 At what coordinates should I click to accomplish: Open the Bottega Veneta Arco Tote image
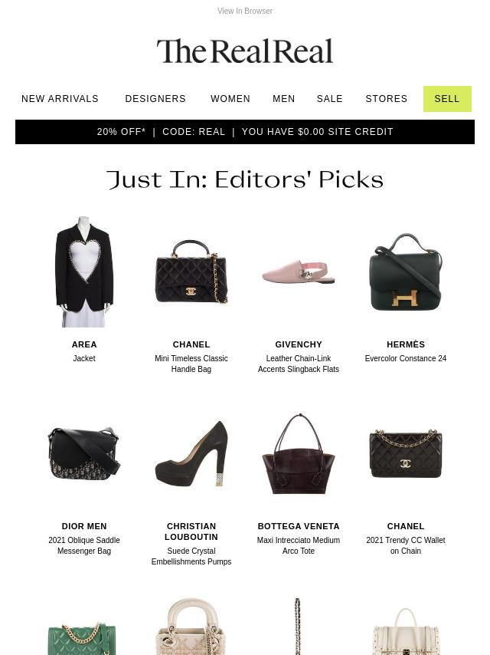click(x=299, y=453)
